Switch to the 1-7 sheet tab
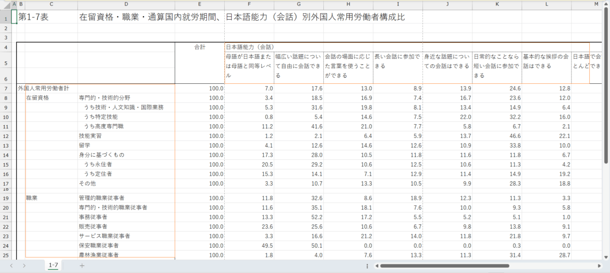The height and width of the screenshot is (273, 610). click(53, 265)
